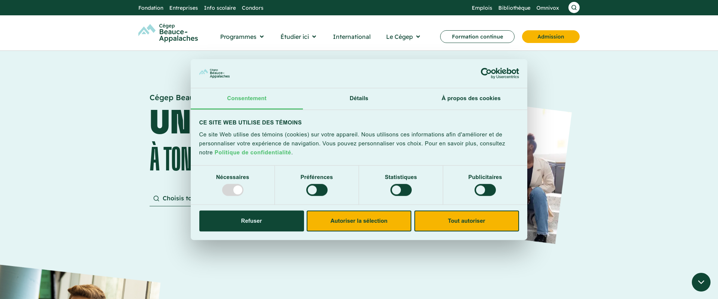
Task: Click the round scroll-down chevron button
Action: point(701,282)
